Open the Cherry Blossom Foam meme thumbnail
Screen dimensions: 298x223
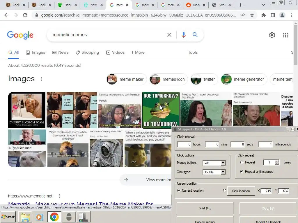27,110
